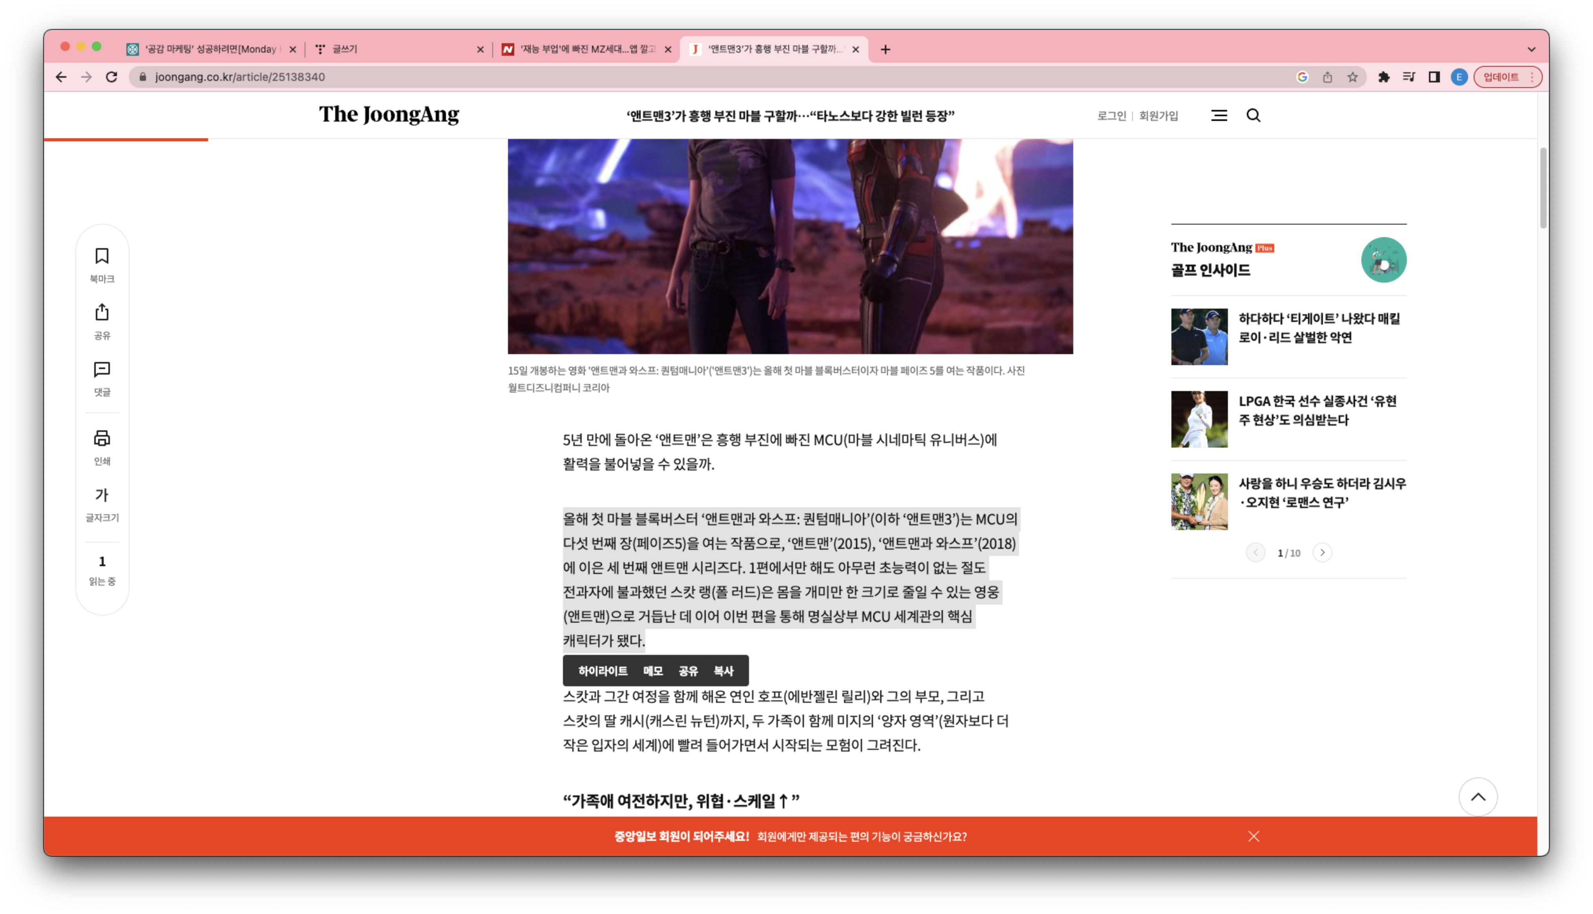Open the site search magnifier icon
This screenshot has height=914, width=1593.
pos(1253,115)
